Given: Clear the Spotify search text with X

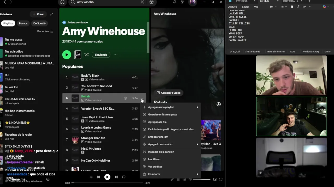Looking at the screenshot, I should click(x=142, y=2).
